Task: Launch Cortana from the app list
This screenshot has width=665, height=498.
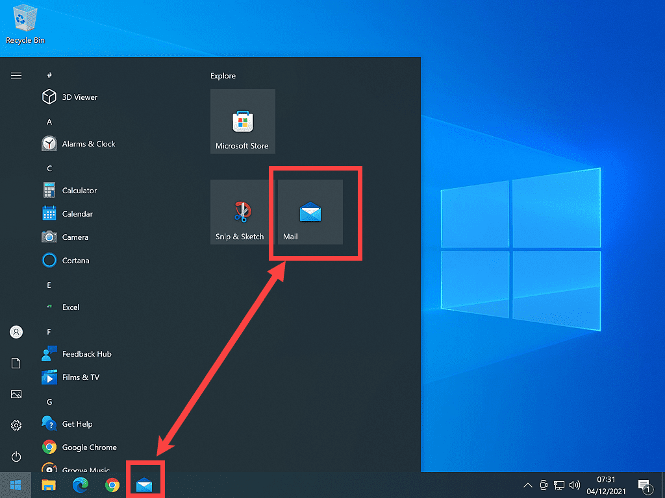Action: pyautogui.click(x=75, y=261)
